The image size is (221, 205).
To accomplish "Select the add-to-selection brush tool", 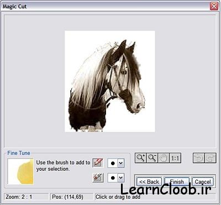I will [98, 163].
